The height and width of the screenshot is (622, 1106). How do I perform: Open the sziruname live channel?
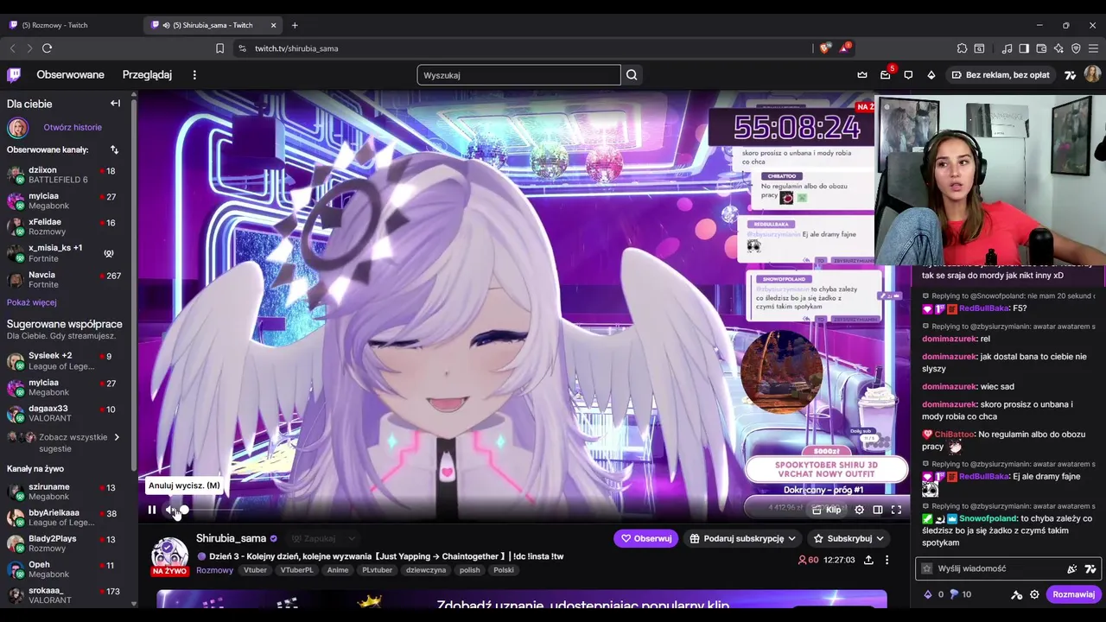(67, 492)
